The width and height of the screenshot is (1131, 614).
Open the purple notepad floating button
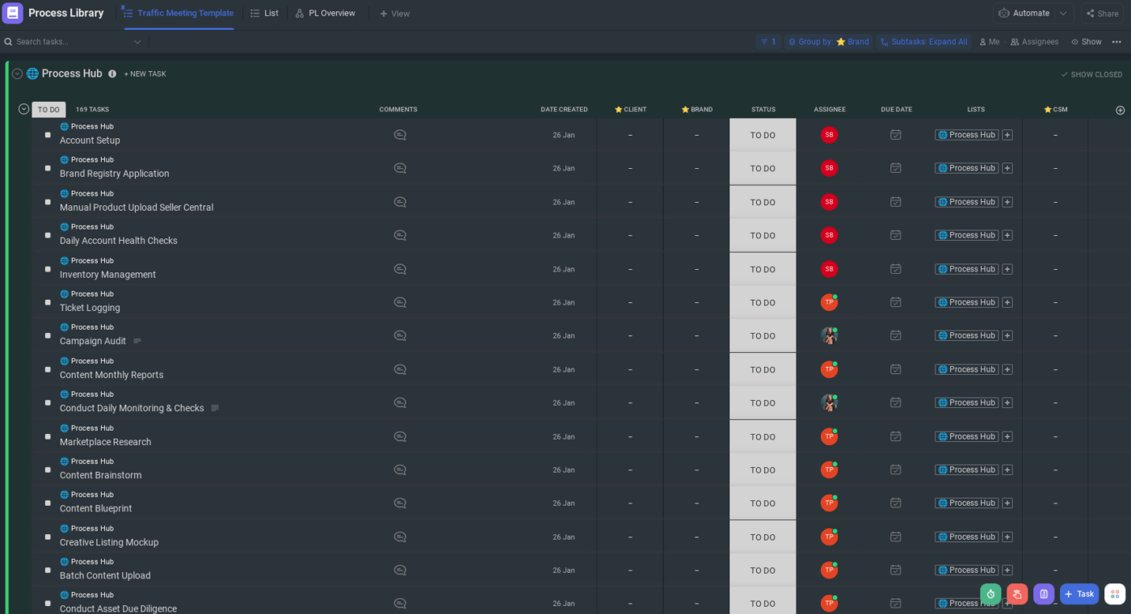(1044, 594)
